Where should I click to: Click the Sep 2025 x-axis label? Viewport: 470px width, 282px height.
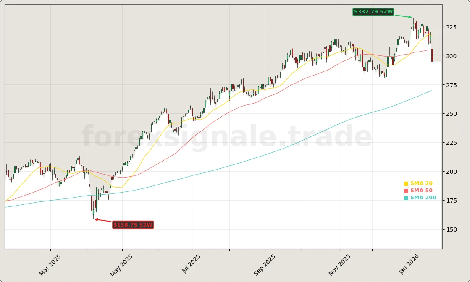pyautogui.click(x=265, y=265)
